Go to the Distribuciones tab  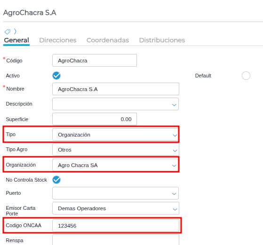click(x=162, y=40)
